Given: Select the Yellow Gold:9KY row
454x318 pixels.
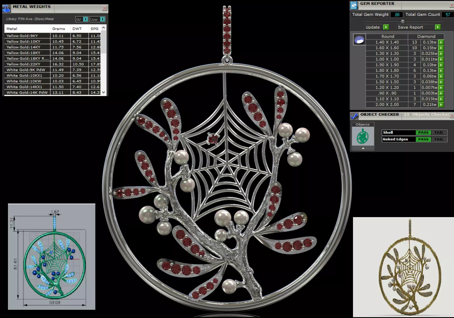Looking at the screenshot, I should click(53, 36).
